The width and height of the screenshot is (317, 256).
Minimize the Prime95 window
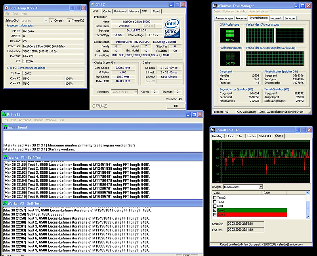click(189, 114)
